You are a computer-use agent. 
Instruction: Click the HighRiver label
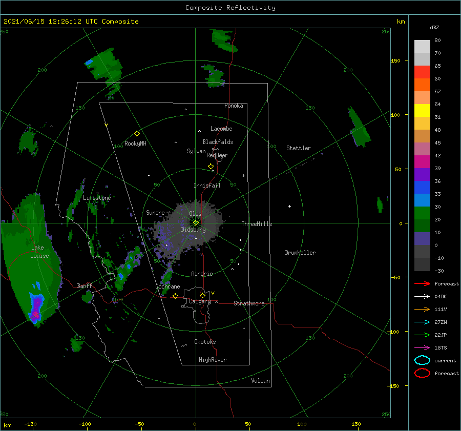[213, 360]
